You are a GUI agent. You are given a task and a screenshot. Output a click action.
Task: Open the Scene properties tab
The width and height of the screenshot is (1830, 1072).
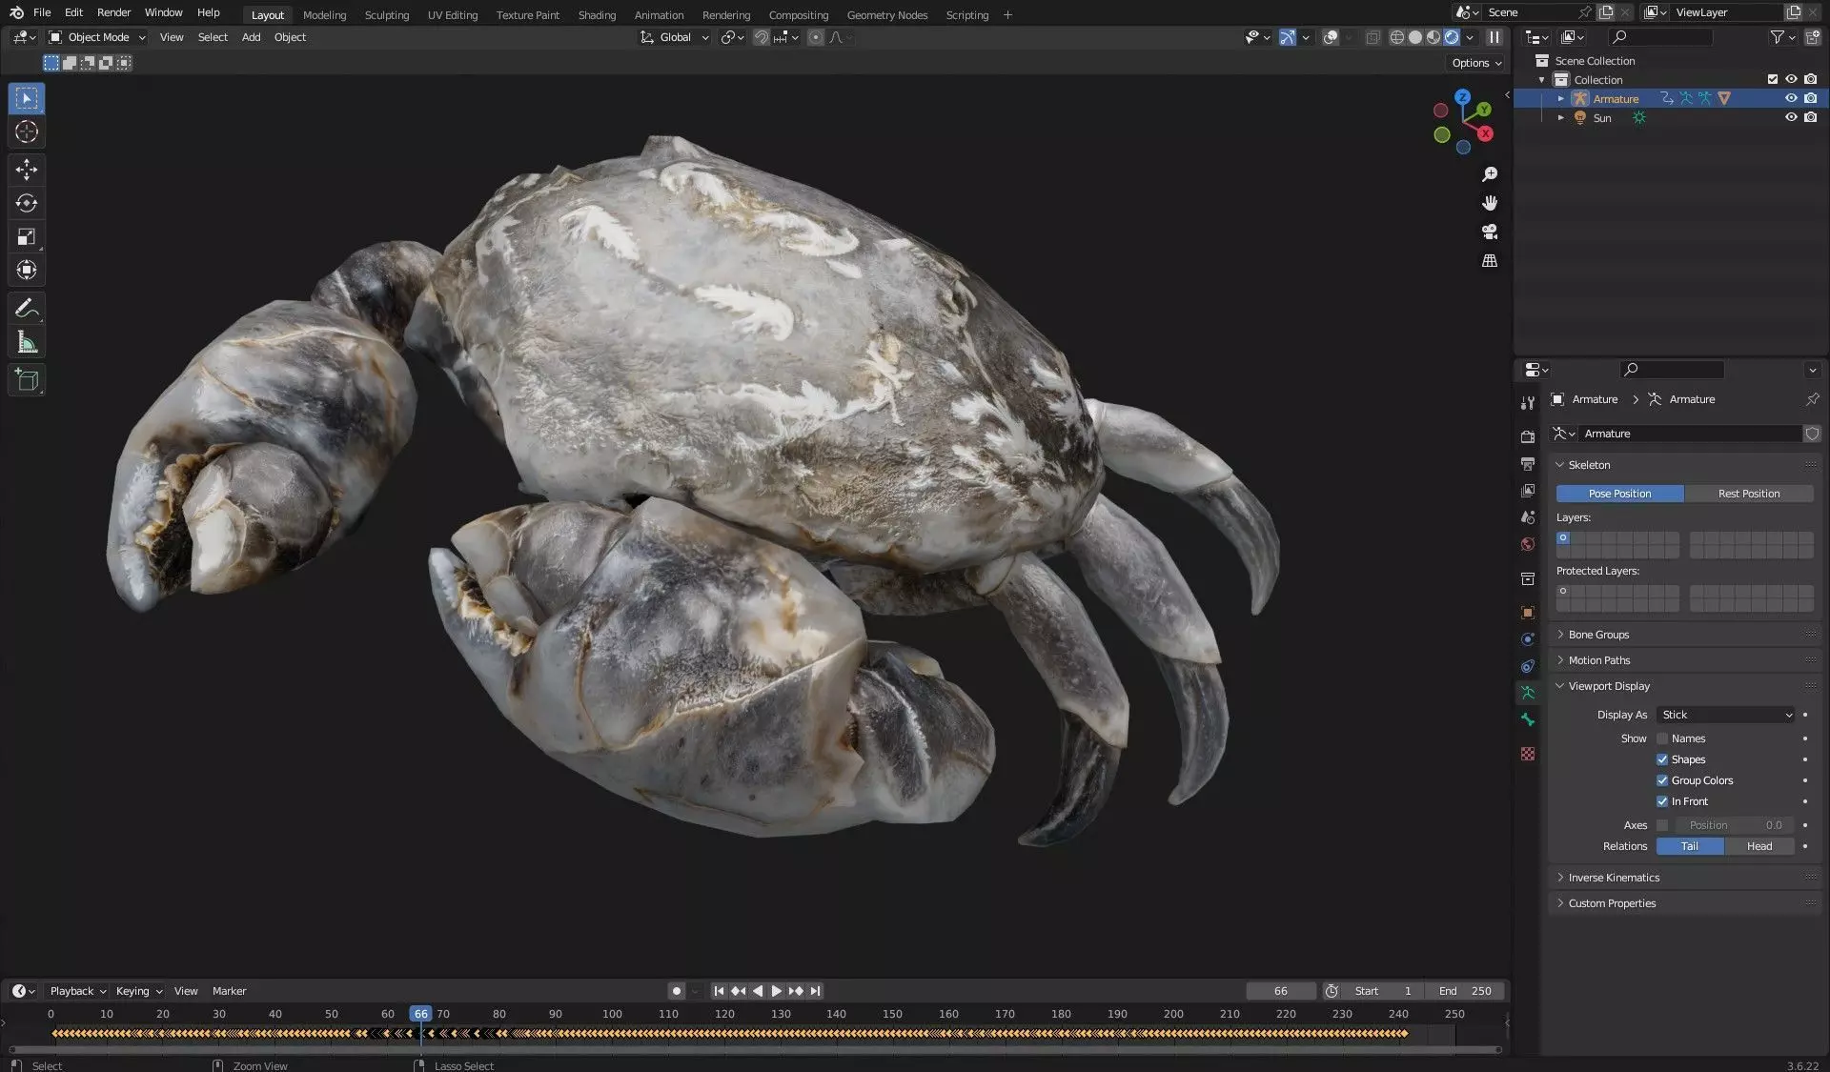click(1528, 516)
